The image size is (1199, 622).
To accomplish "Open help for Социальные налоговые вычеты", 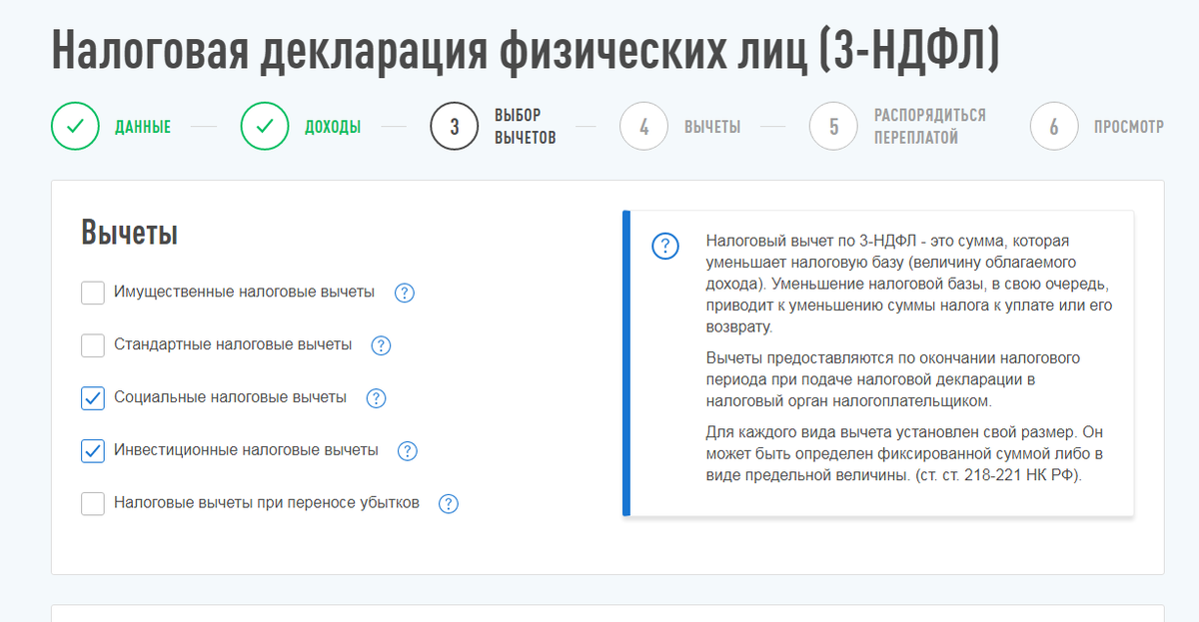I will 376,398.
